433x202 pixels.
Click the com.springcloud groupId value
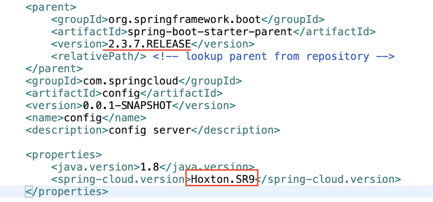click(131, 81)
